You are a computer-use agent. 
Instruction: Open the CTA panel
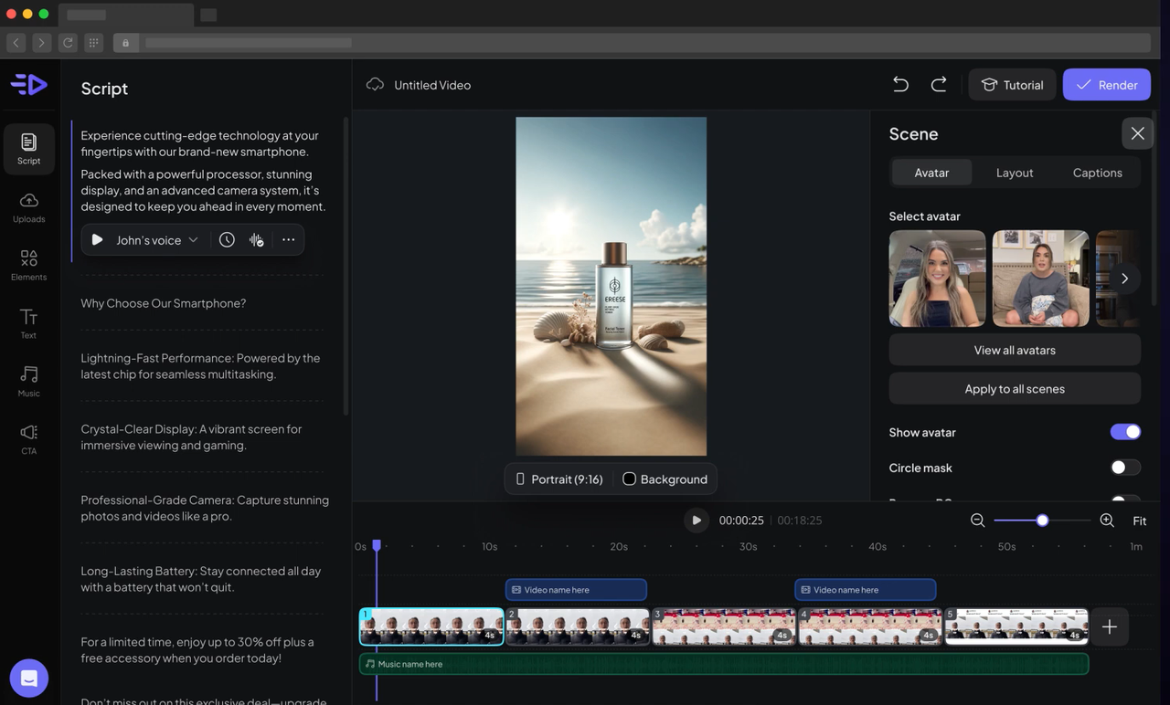28,437
